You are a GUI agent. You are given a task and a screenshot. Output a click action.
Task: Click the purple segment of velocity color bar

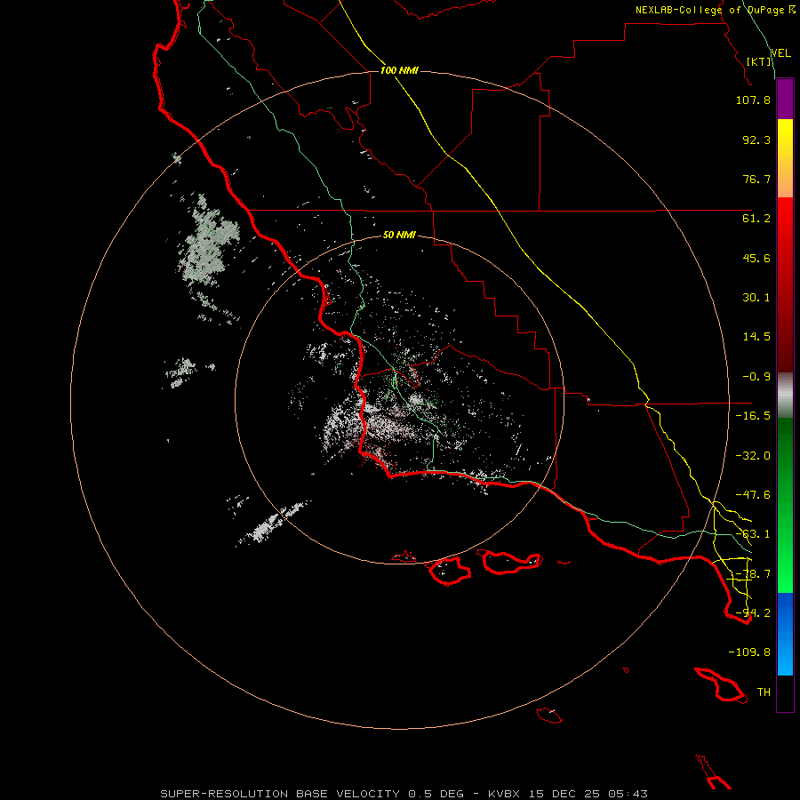coord(785,100)
